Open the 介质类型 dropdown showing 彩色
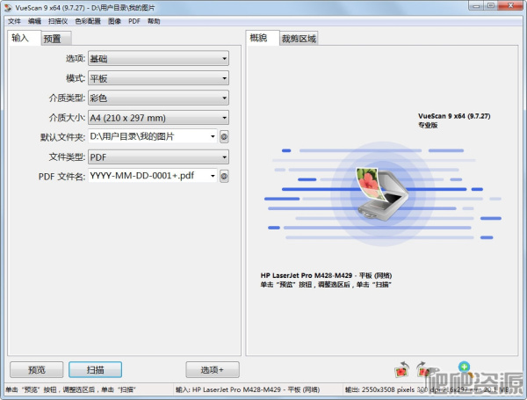 tap(158, 98)
